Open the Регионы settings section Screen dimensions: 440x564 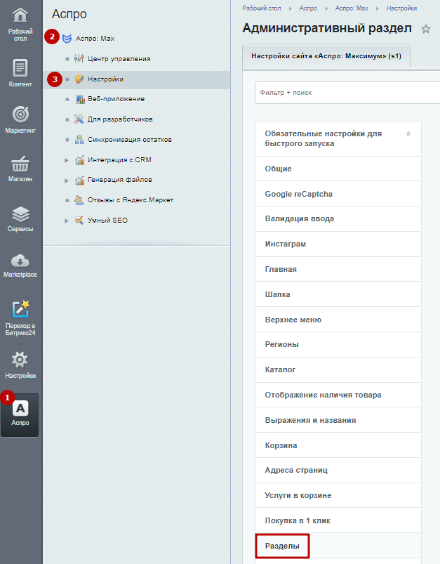pyautogui.click(x=338, y=344)
